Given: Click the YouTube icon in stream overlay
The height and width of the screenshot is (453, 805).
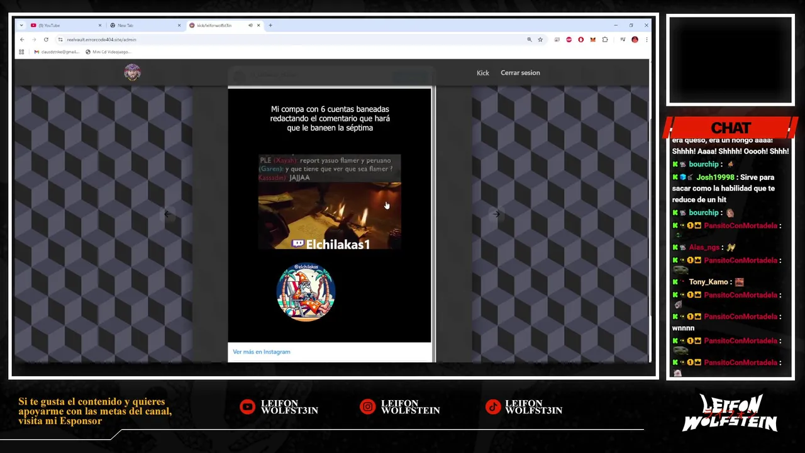Looking at the screenshot, I should click(x=248, y=407).
